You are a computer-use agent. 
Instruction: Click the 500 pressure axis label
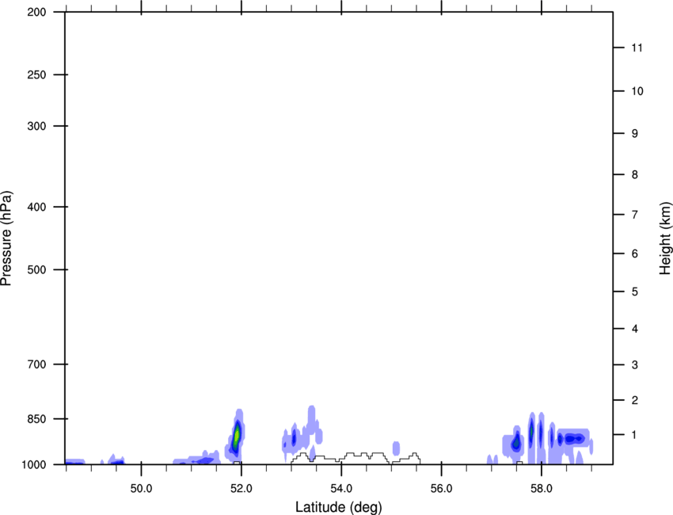pyautogui.click(x=36, y=269)
